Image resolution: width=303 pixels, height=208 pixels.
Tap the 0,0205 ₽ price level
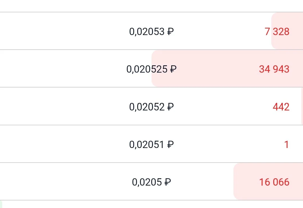tap(151, 182)
